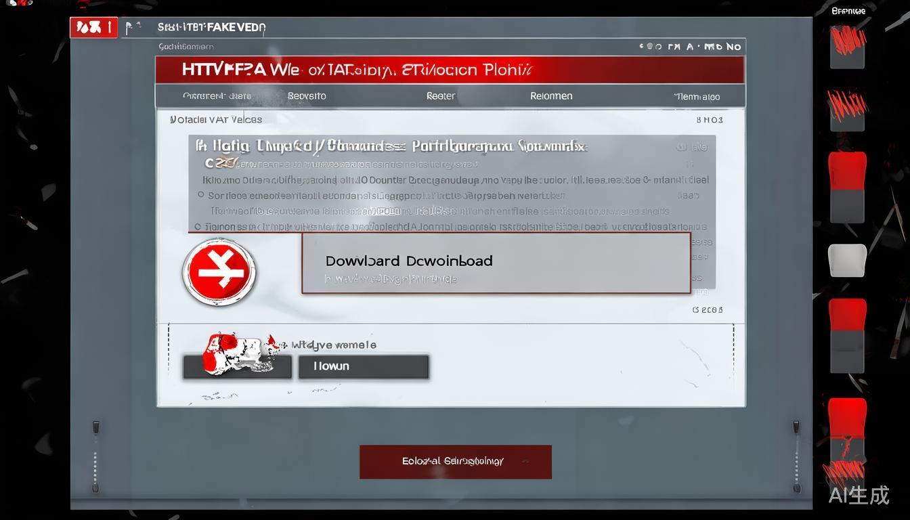
Task: Select the second red scribble sidebar icon
Action: click(x=847, y=108)
